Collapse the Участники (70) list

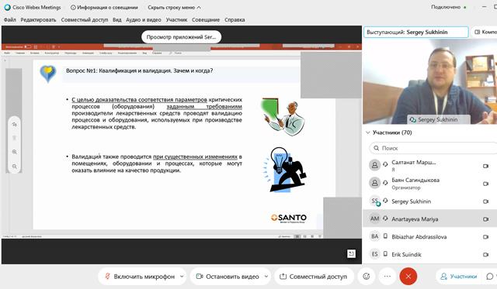(367, 132)
